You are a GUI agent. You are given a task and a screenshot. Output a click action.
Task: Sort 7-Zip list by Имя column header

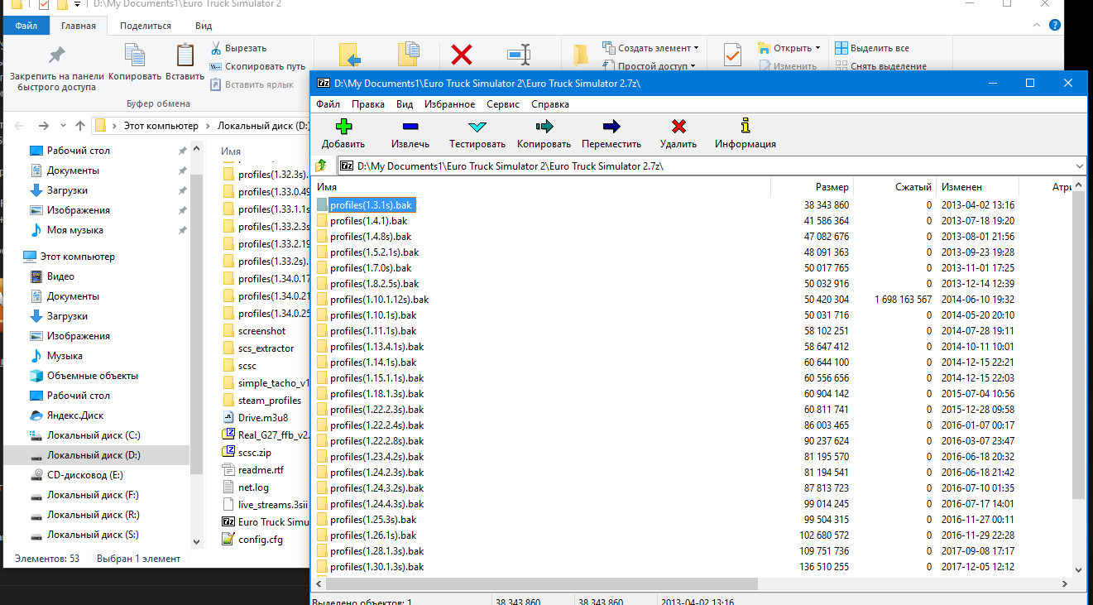click(x=541, y=187)
